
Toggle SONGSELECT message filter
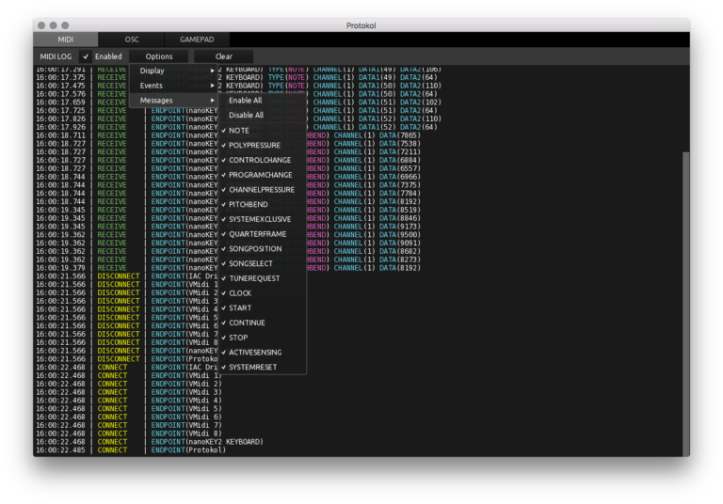tap(262, 263)
